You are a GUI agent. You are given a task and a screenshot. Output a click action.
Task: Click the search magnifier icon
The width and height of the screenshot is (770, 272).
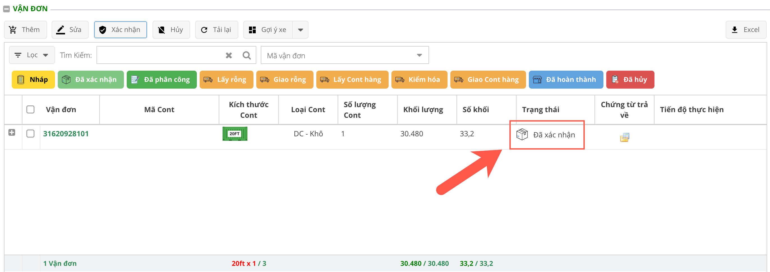(x=246, y=55)
